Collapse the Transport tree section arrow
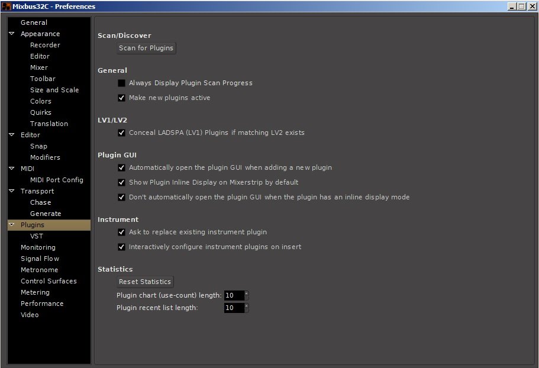Image resolution: width=539 pixels, height=368 pixels. click(12, 191)
